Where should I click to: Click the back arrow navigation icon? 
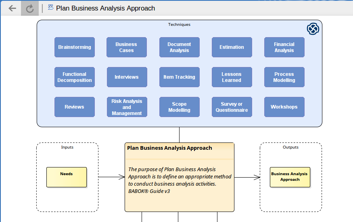pyautogui.click(x=12, y=8)
